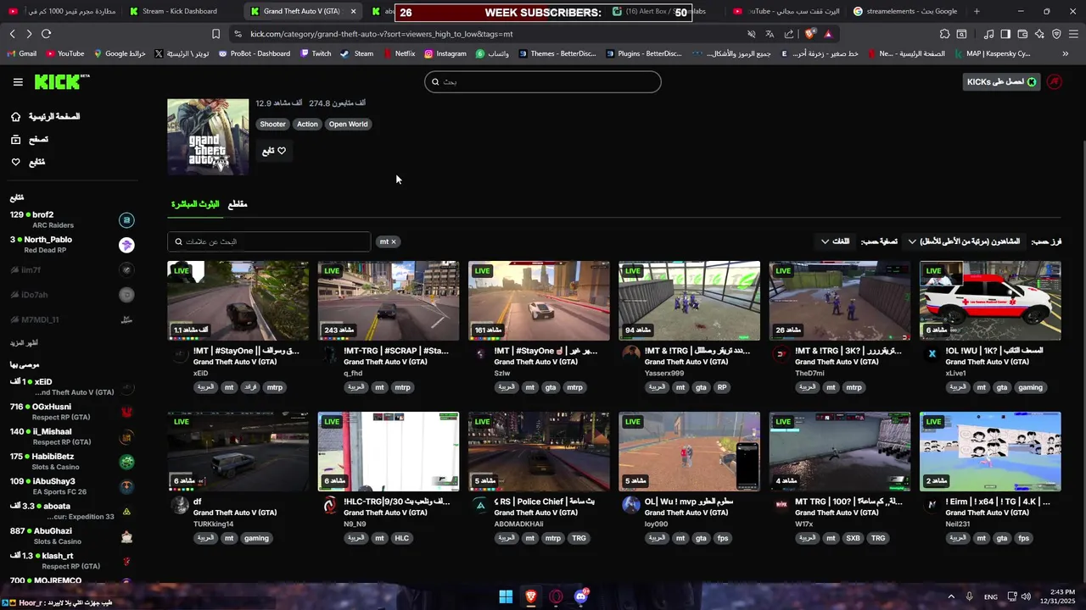Viewport: 1086px width, 610px height.
Task: Open the Gmail bookmark
Action: coord(21,53)
